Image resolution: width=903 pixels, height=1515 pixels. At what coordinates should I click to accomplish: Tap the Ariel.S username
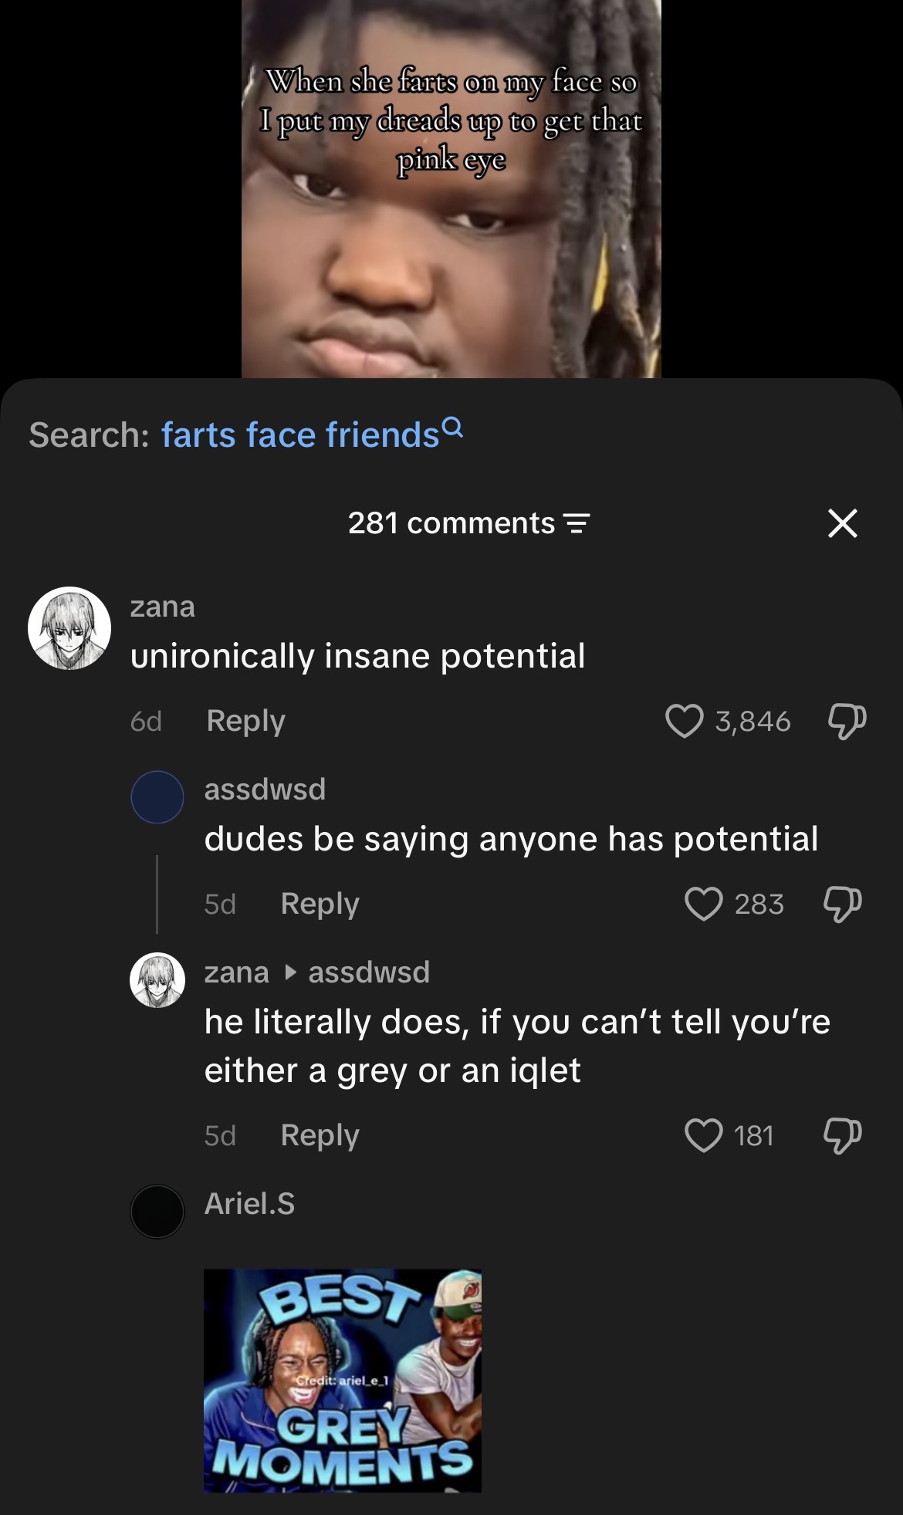(249, 1204)
